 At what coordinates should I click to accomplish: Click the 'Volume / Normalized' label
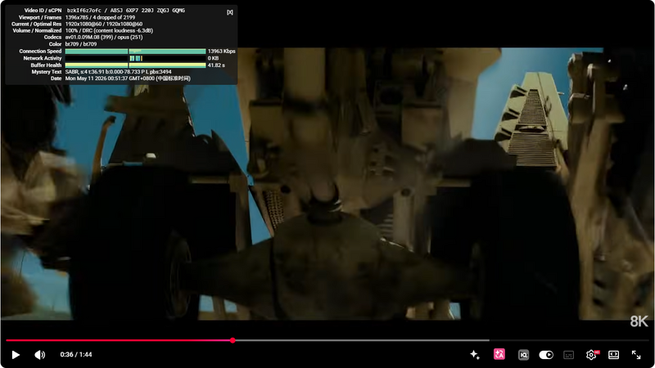pyautogui.click(x=37, y=30)
